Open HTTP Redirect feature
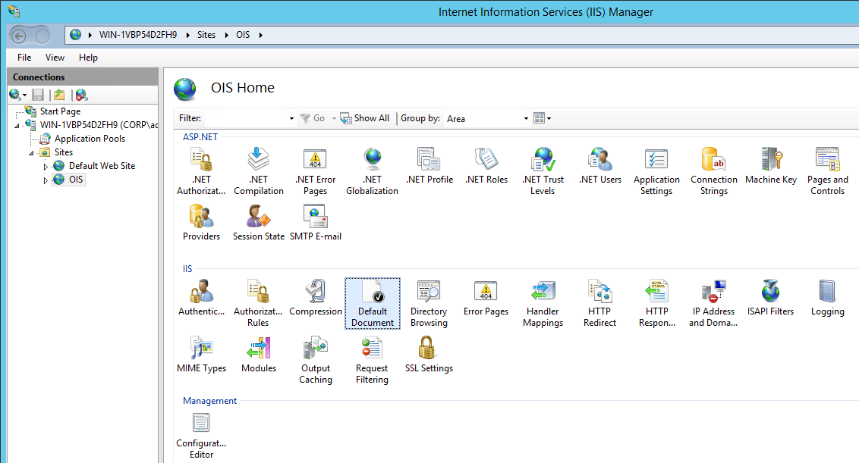859x463 pixels. coord(600,304)
